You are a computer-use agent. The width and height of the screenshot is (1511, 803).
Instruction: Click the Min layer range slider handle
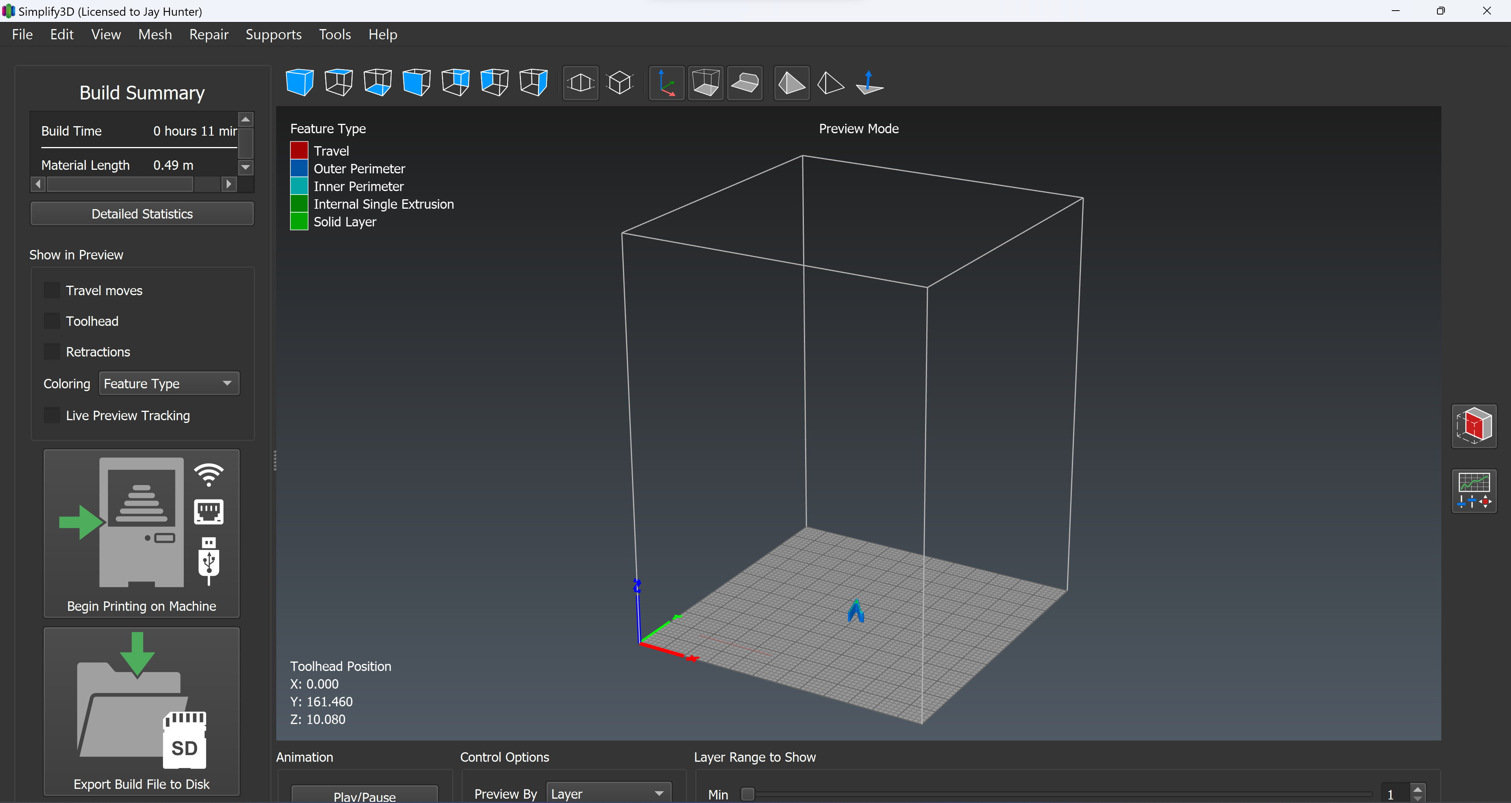click(747, 794)
